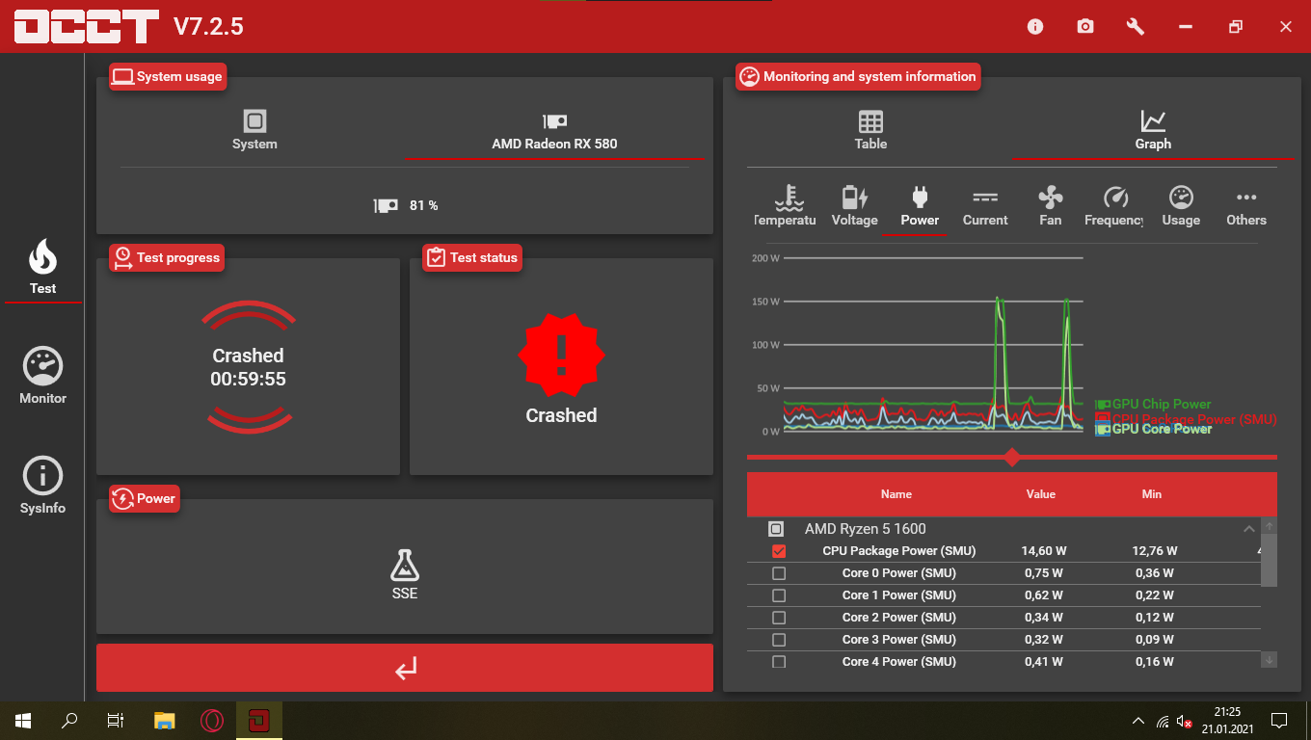Viewport: 1311px width, 740px height.
Task: Switch to the System usage tab
Action: (254, 131)
